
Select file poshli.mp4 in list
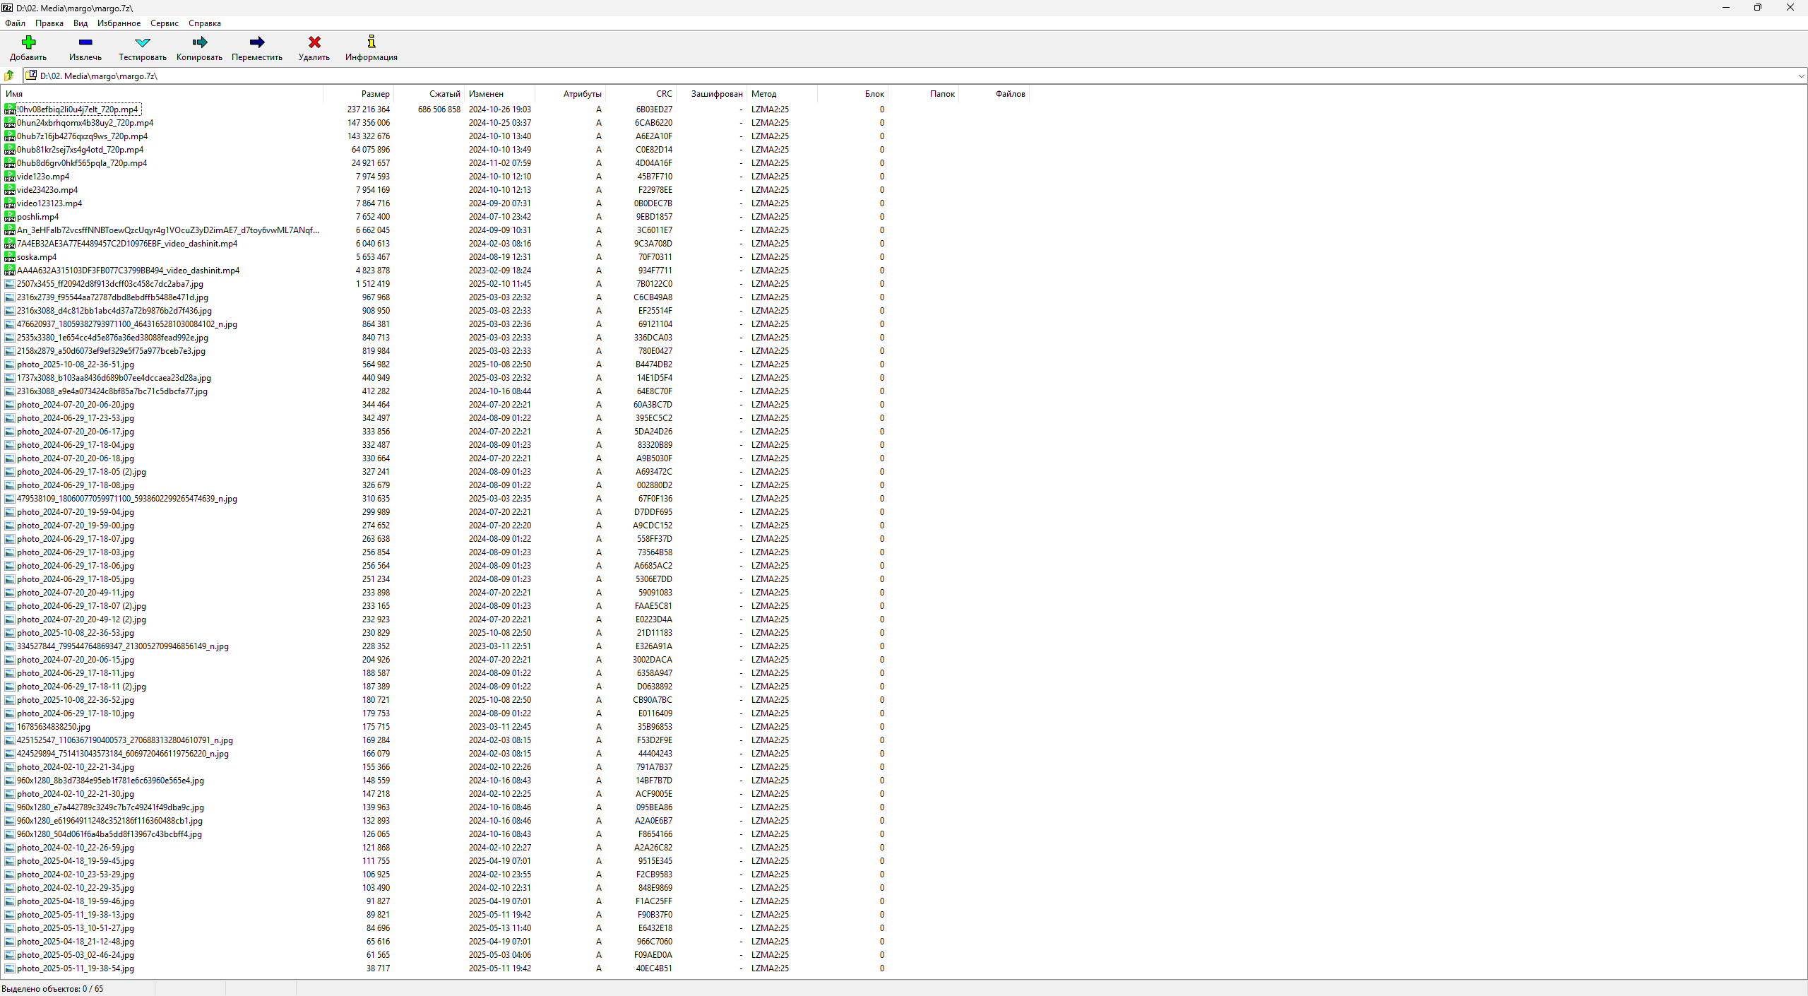pos(38,217)
